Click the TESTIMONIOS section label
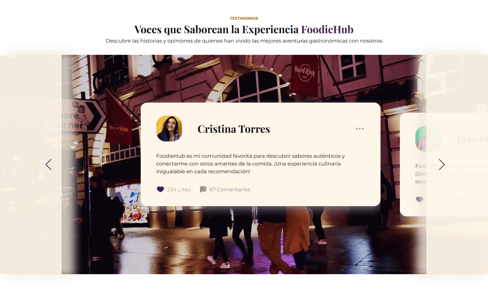 pos(244,18)
